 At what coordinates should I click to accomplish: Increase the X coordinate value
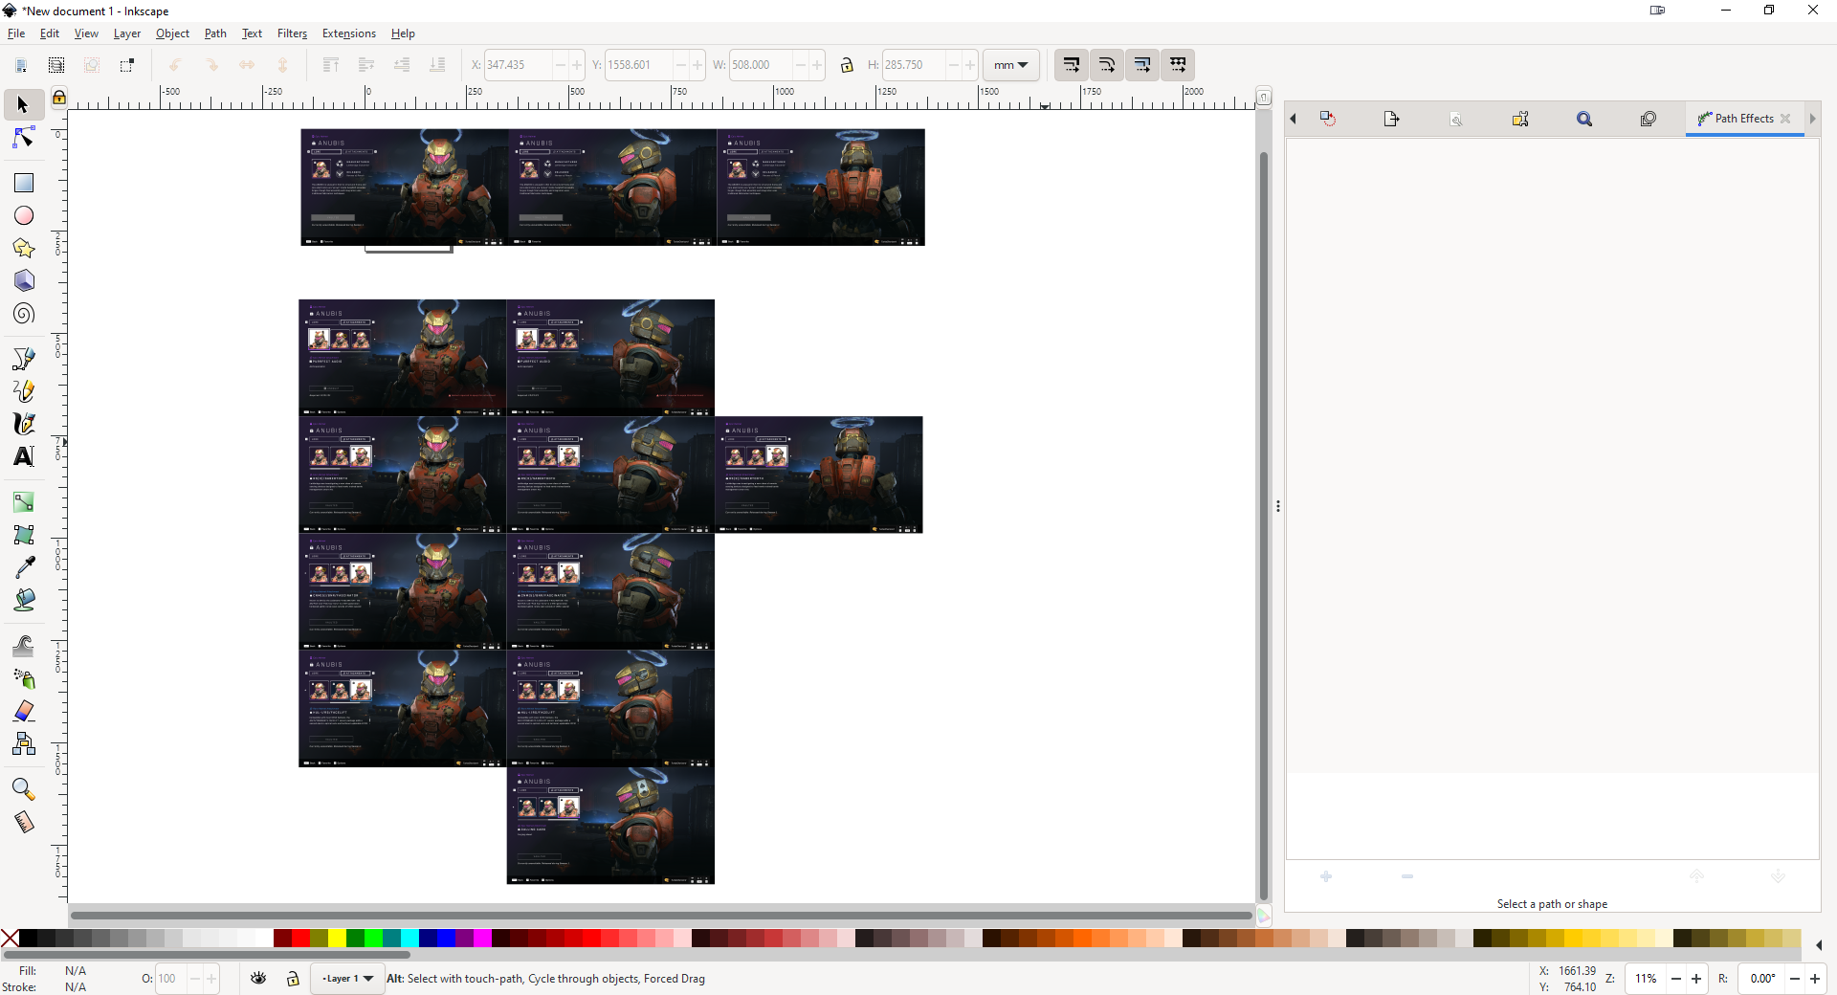[x=577, y=65]
